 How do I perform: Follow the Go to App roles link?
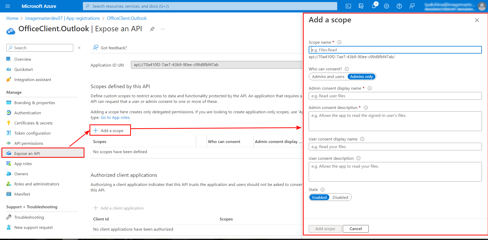pyautogui.click(x=115, y=118)
